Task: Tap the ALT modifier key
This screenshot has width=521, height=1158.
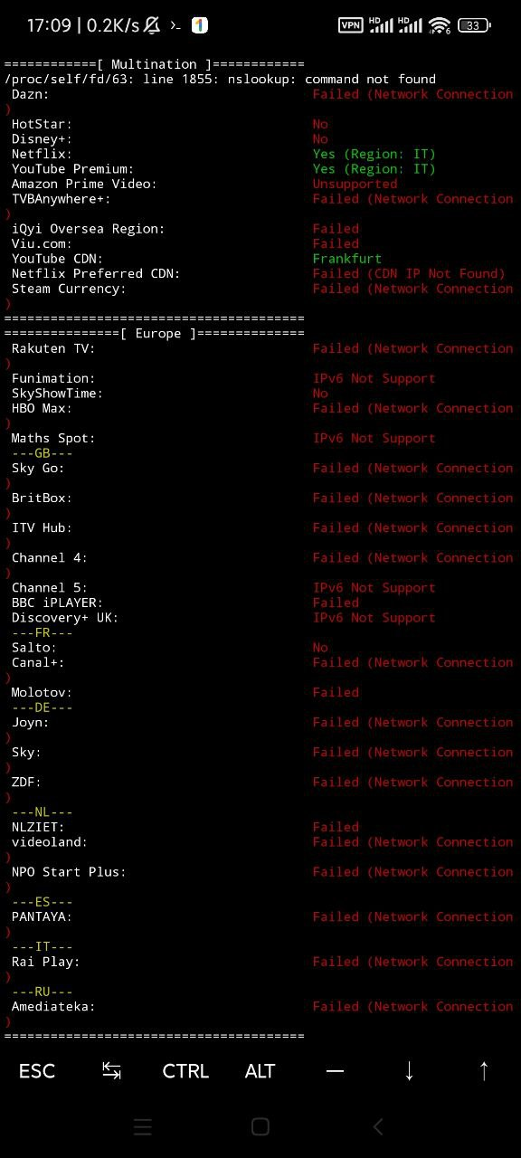Action: pyautogui.click(x=260, y=1071)
